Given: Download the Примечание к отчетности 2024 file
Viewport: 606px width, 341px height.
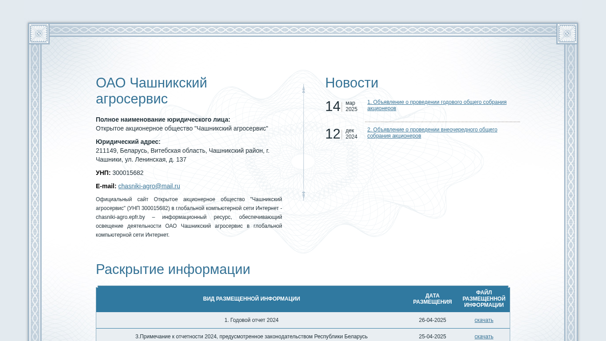Looking at the screenshot, I should [484, 337].
